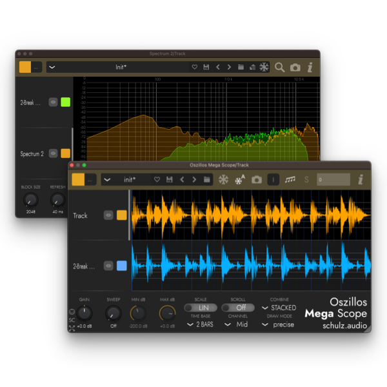
Task: Toggle visibility of the Track channel
Action: click(x=108, y=215)
